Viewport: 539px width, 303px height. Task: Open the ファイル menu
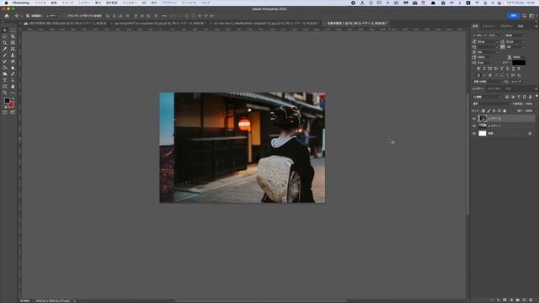point(40,3)
